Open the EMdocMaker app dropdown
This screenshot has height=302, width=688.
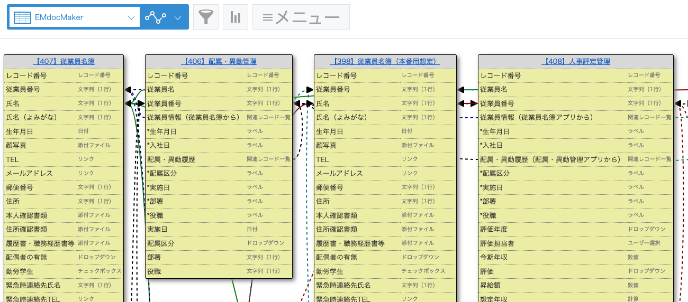pyautogui.click(x=74, y=17)
